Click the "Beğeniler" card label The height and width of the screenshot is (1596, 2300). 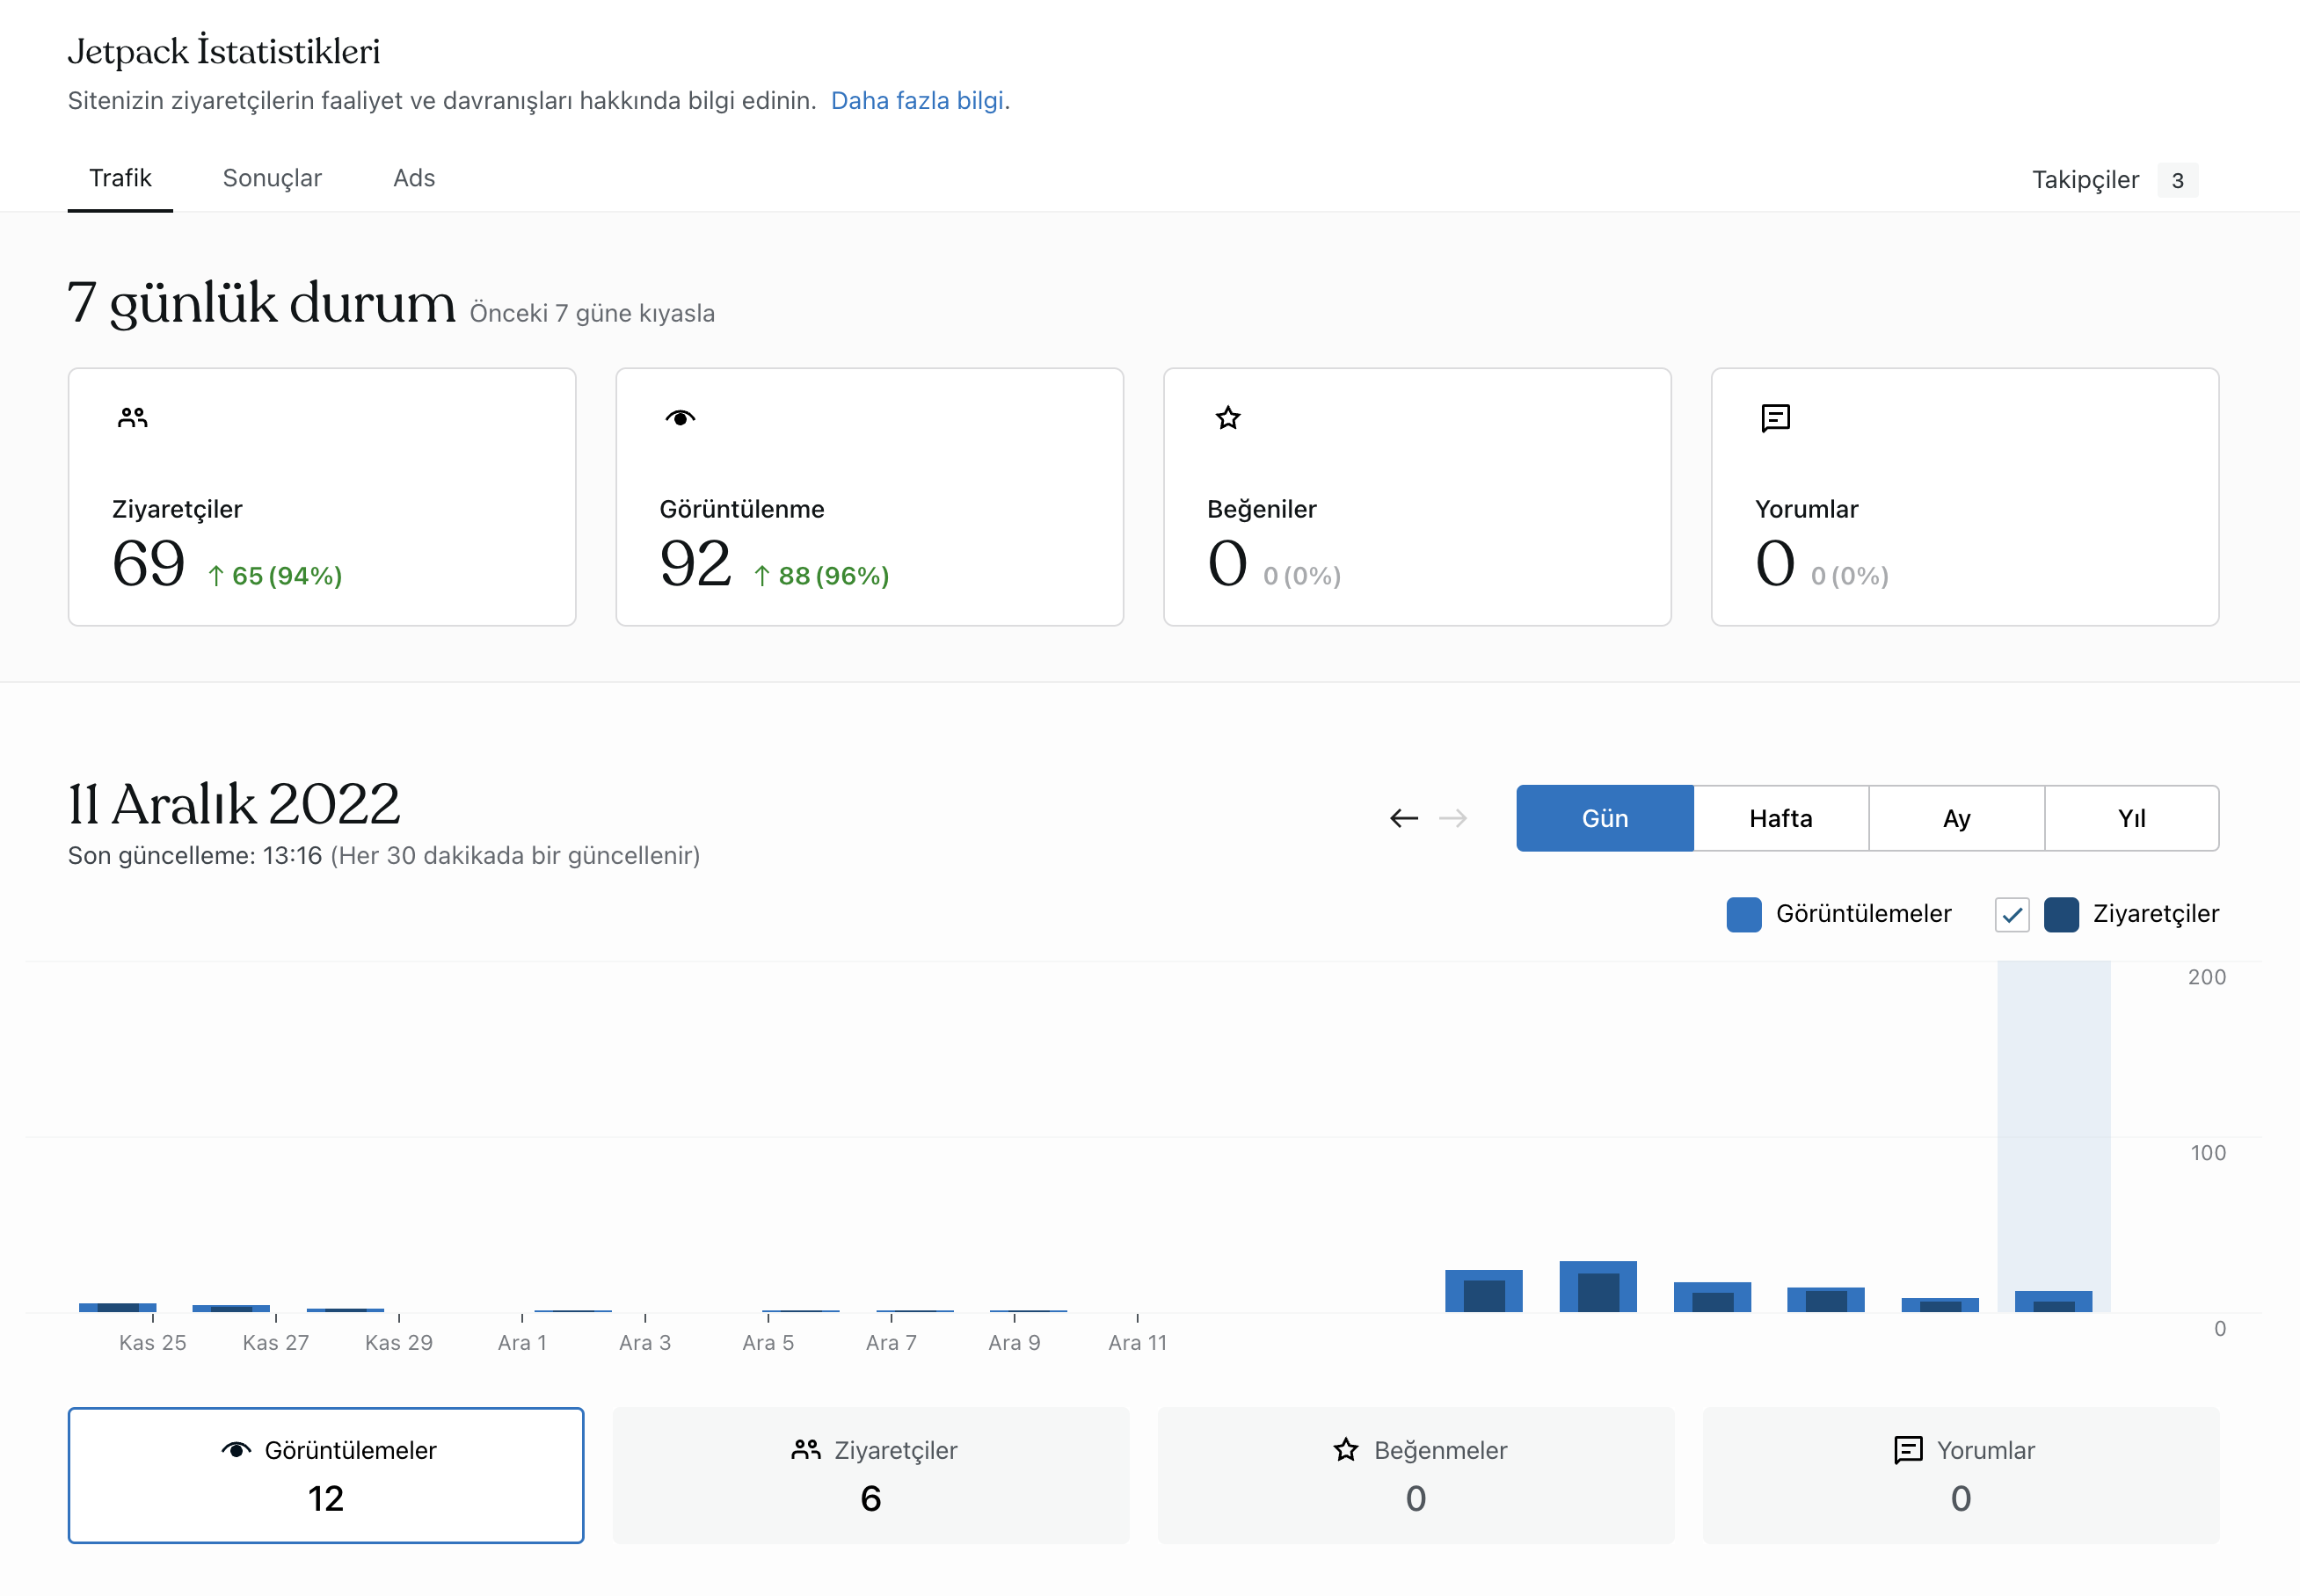[1262, 509]
